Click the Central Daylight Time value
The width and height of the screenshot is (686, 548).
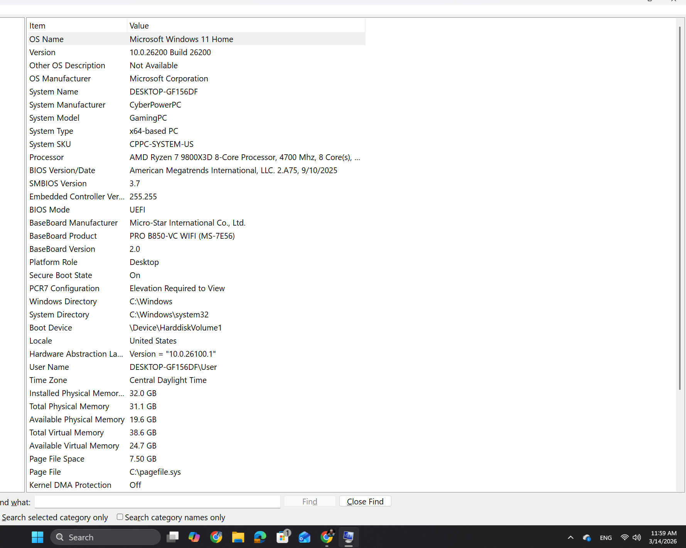(x=168, y=380)
